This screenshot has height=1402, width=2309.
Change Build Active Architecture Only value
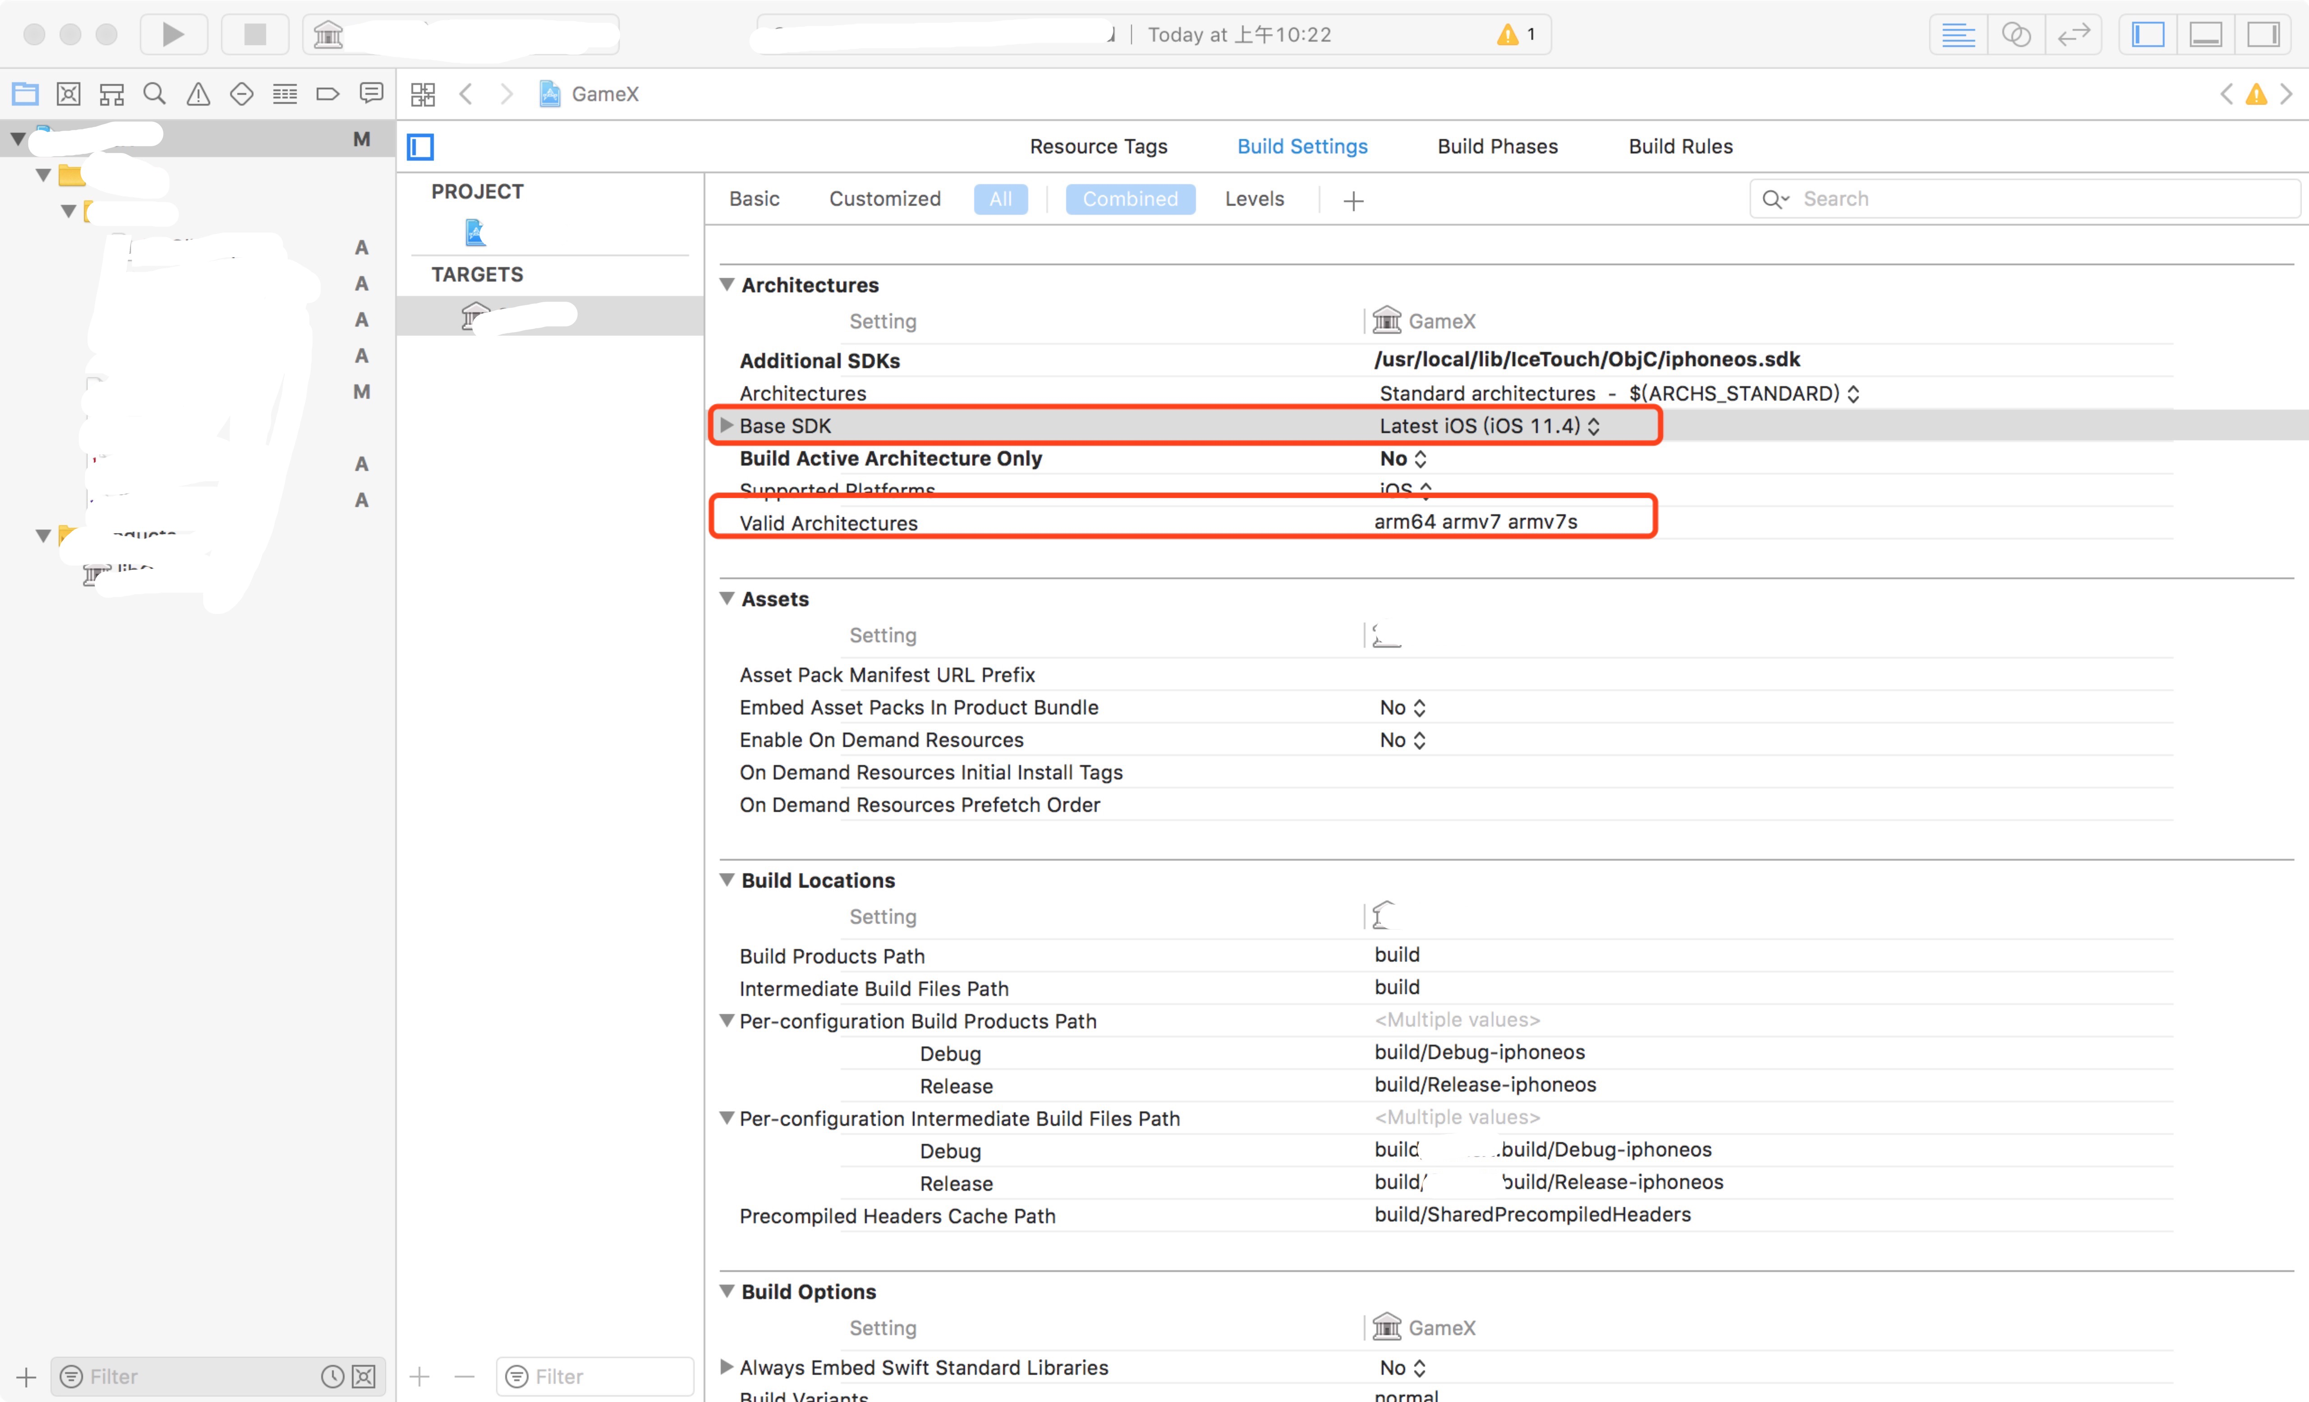tap(1403, 458)
